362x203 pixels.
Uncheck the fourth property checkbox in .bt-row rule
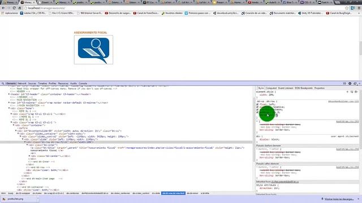[257, 113]
